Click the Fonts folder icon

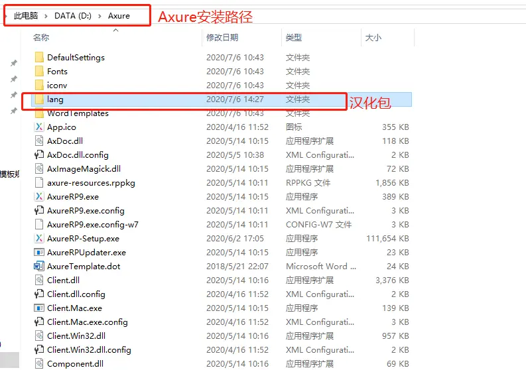39,72
